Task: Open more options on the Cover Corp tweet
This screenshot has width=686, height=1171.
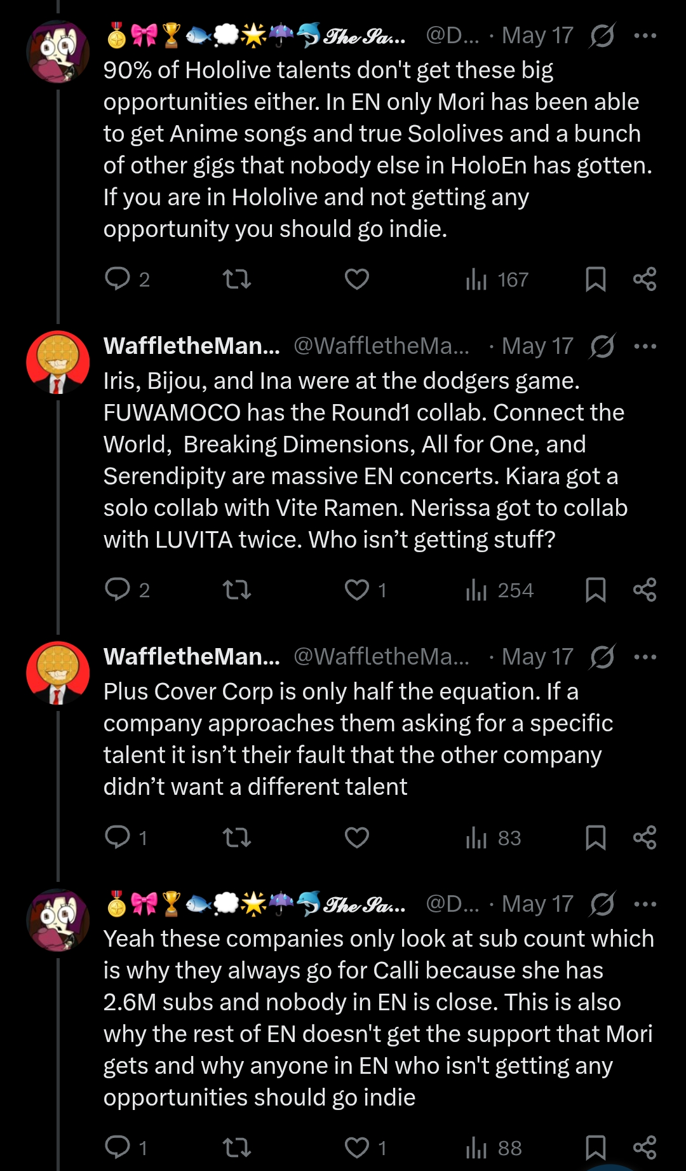Action: pyautogui.click(x=645, y=657)
